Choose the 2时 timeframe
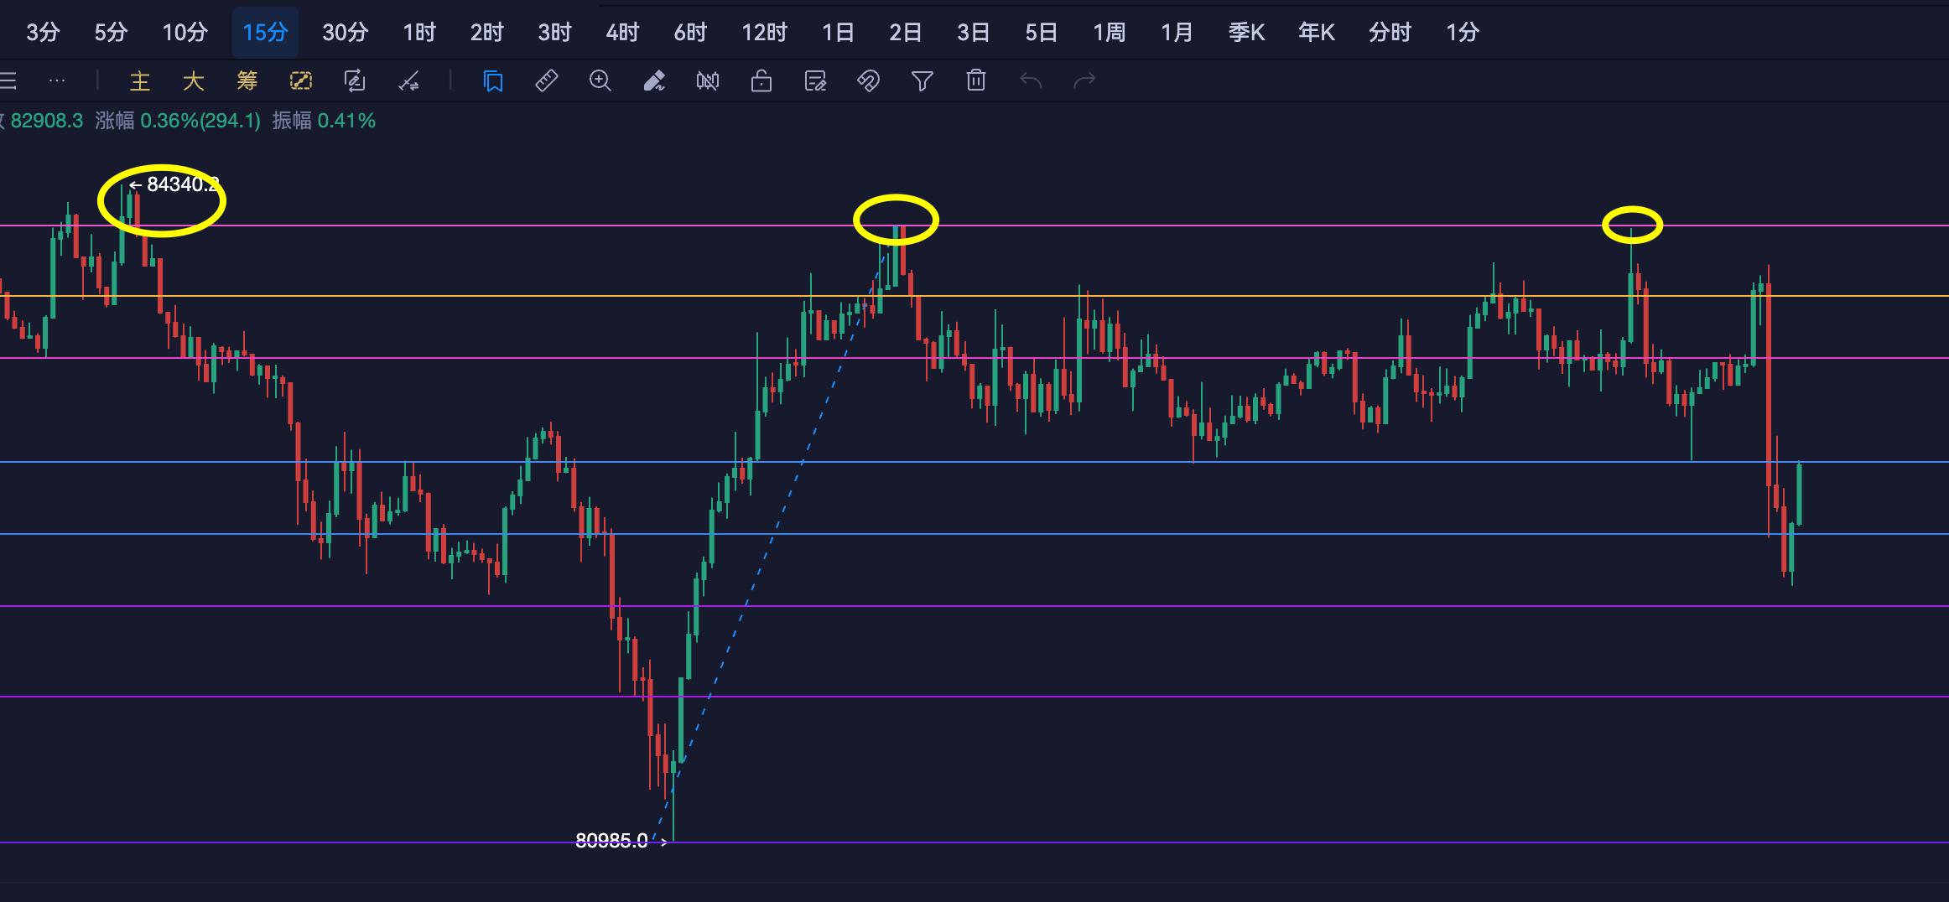1949x902 pixels. click(x=486, y=33)
